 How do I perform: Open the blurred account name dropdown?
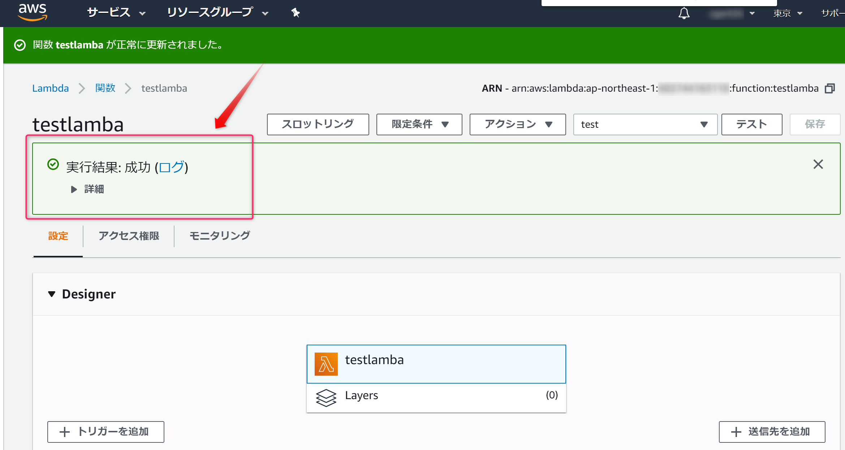[732, 14]
